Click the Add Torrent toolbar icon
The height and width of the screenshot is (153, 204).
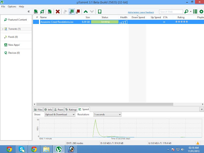(36, 11)
